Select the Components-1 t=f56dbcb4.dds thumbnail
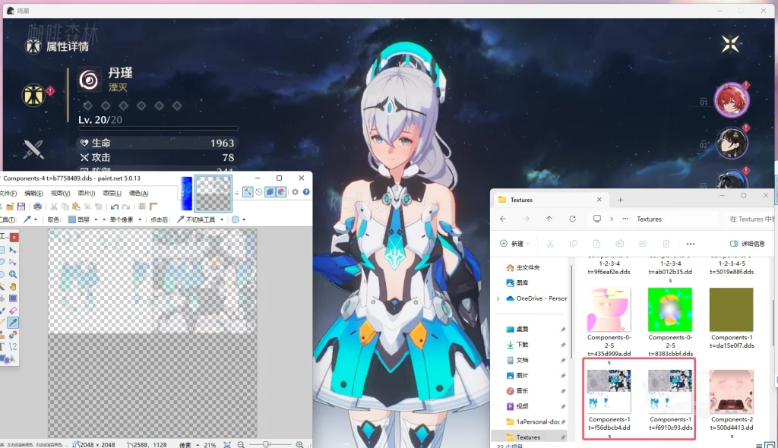This screenshot has height=448, width=778. point(609,391)
